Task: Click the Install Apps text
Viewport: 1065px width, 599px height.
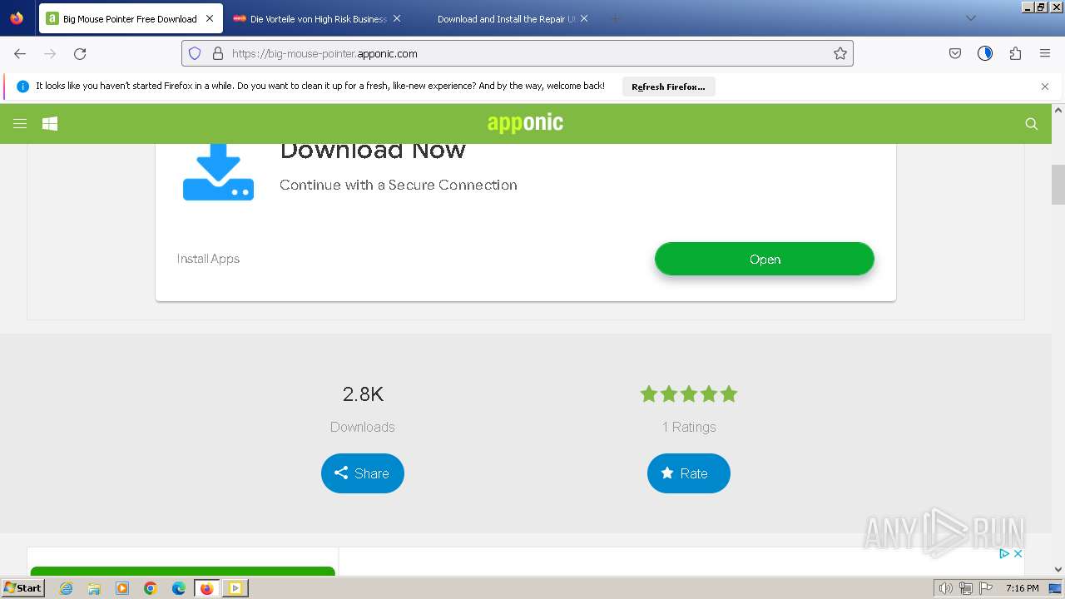Action: 208,259
